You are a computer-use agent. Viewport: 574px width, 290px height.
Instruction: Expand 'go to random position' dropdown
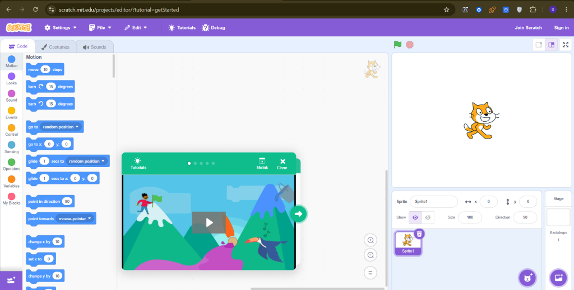tap(61, 127)
